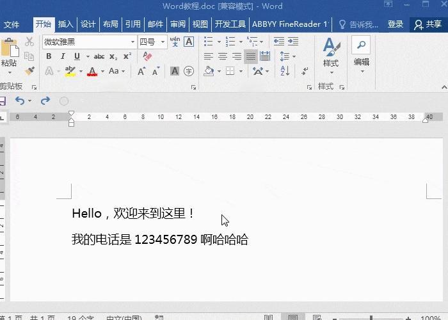Switch to the 插入 ribbon tab
Image resolution: width=448 pixels, height=320 pixels.
click(x=66, y=24)
